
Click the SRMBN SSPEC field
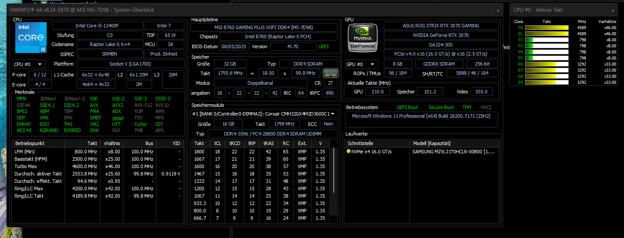110,54
